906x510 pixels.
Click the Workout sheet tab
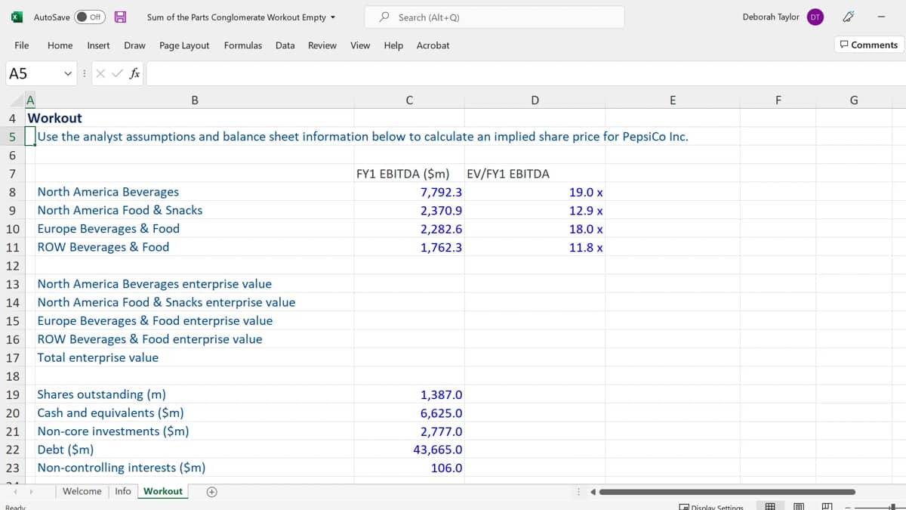point(163,491)
